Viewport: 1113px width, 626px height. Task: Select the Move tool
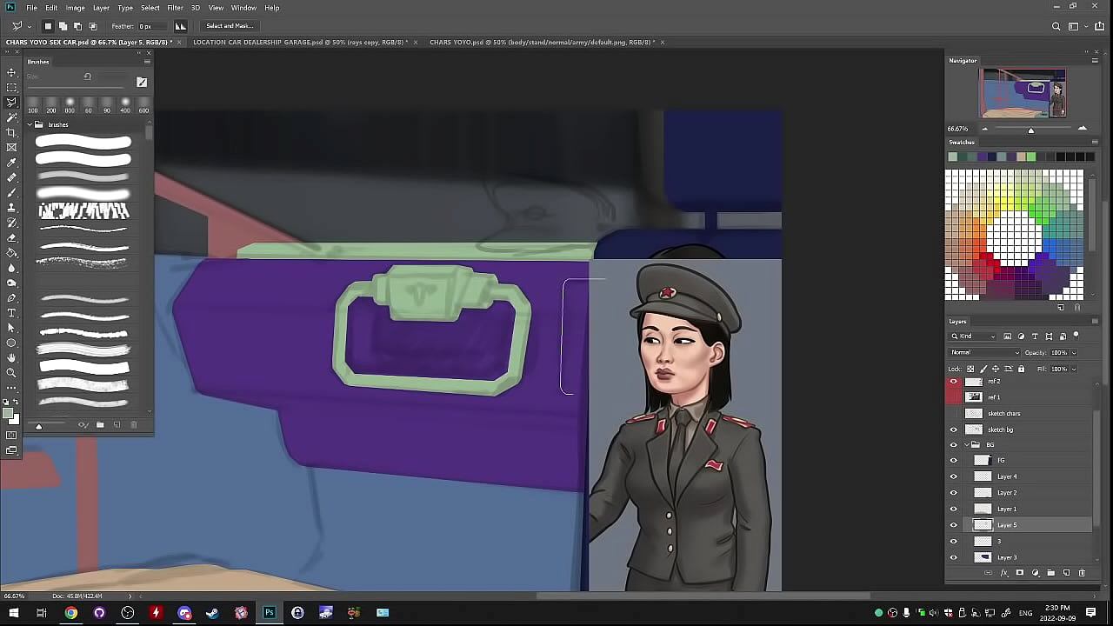[x=11, y=72]
